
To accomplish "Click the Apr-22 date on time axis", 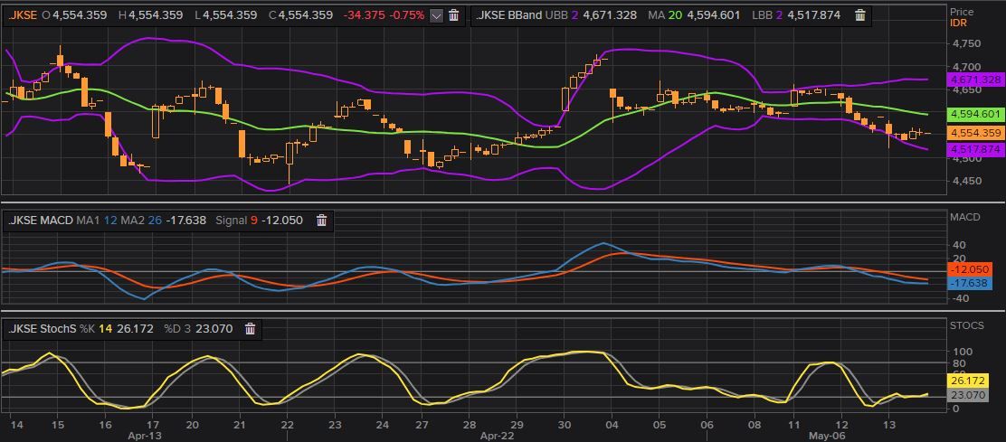I will 494,435.
